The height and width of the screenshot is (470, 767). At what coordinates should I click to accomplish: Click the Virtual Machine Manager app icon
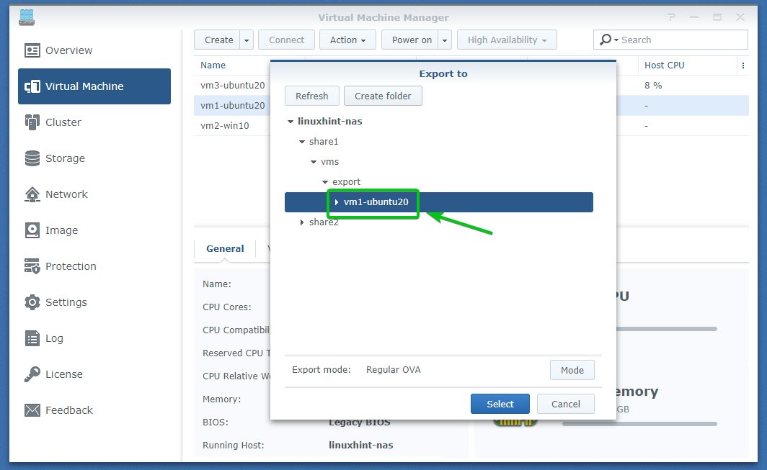27,17
